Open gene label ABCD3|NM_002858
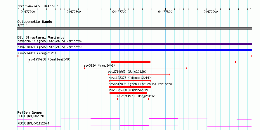The width and height of the screenshot is (260, 130). [31, 116]
